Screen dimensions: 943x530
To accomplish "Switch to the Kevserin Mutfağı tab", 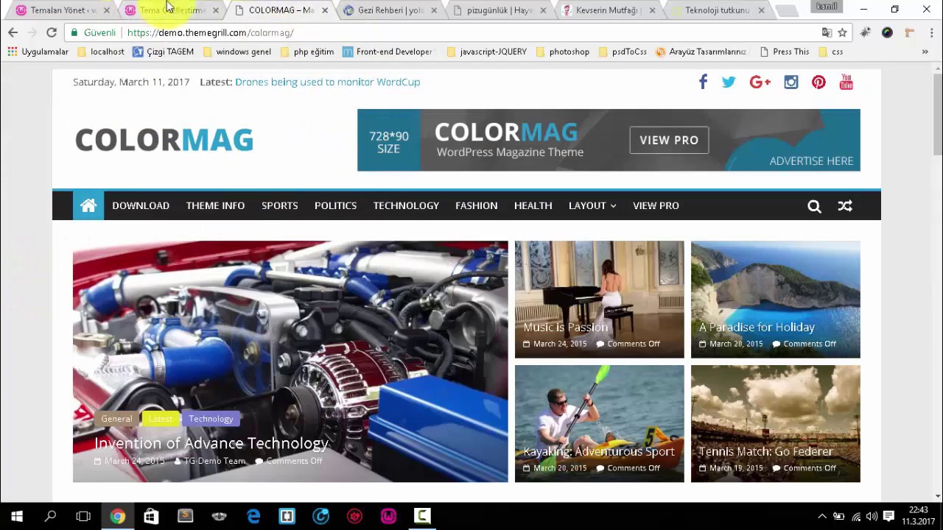I will [609, 10].
